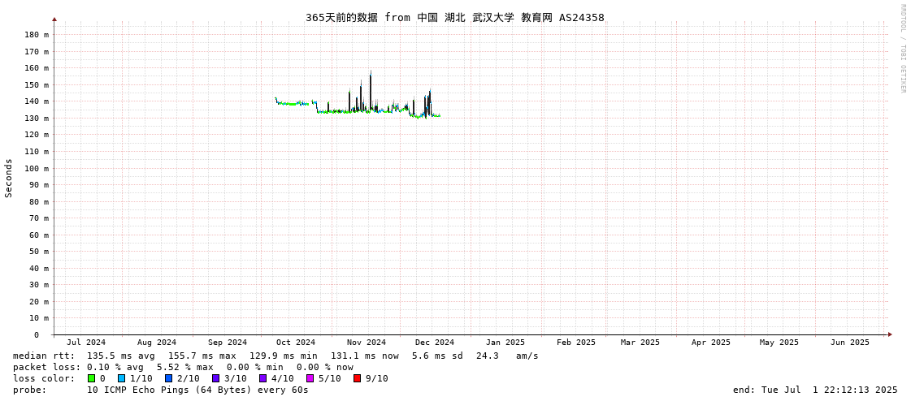911x401 pixels.
Task: Click the blue 2/10 loss color swatch
Action: coord(168,378)
